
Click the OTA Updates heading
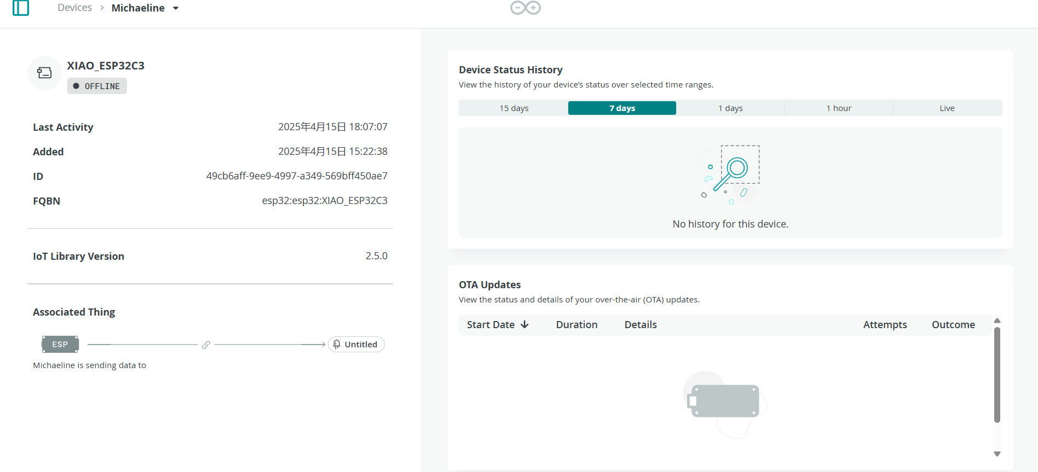[489, 284]
